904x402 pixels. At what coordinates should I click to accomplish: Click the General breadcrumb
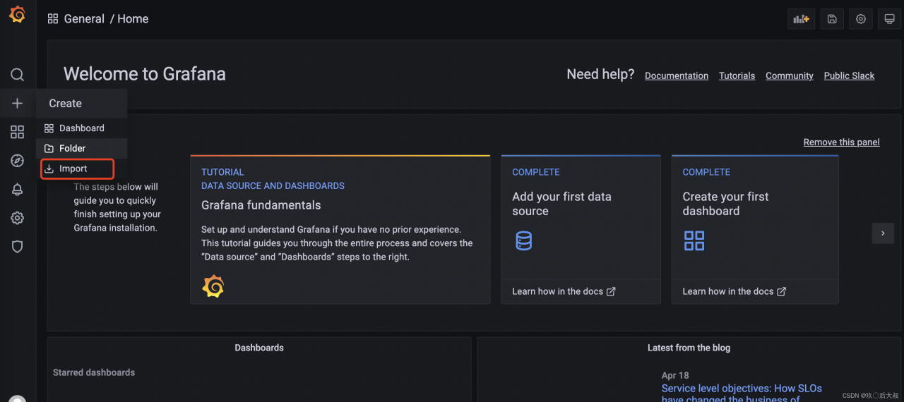coord(84,19)
